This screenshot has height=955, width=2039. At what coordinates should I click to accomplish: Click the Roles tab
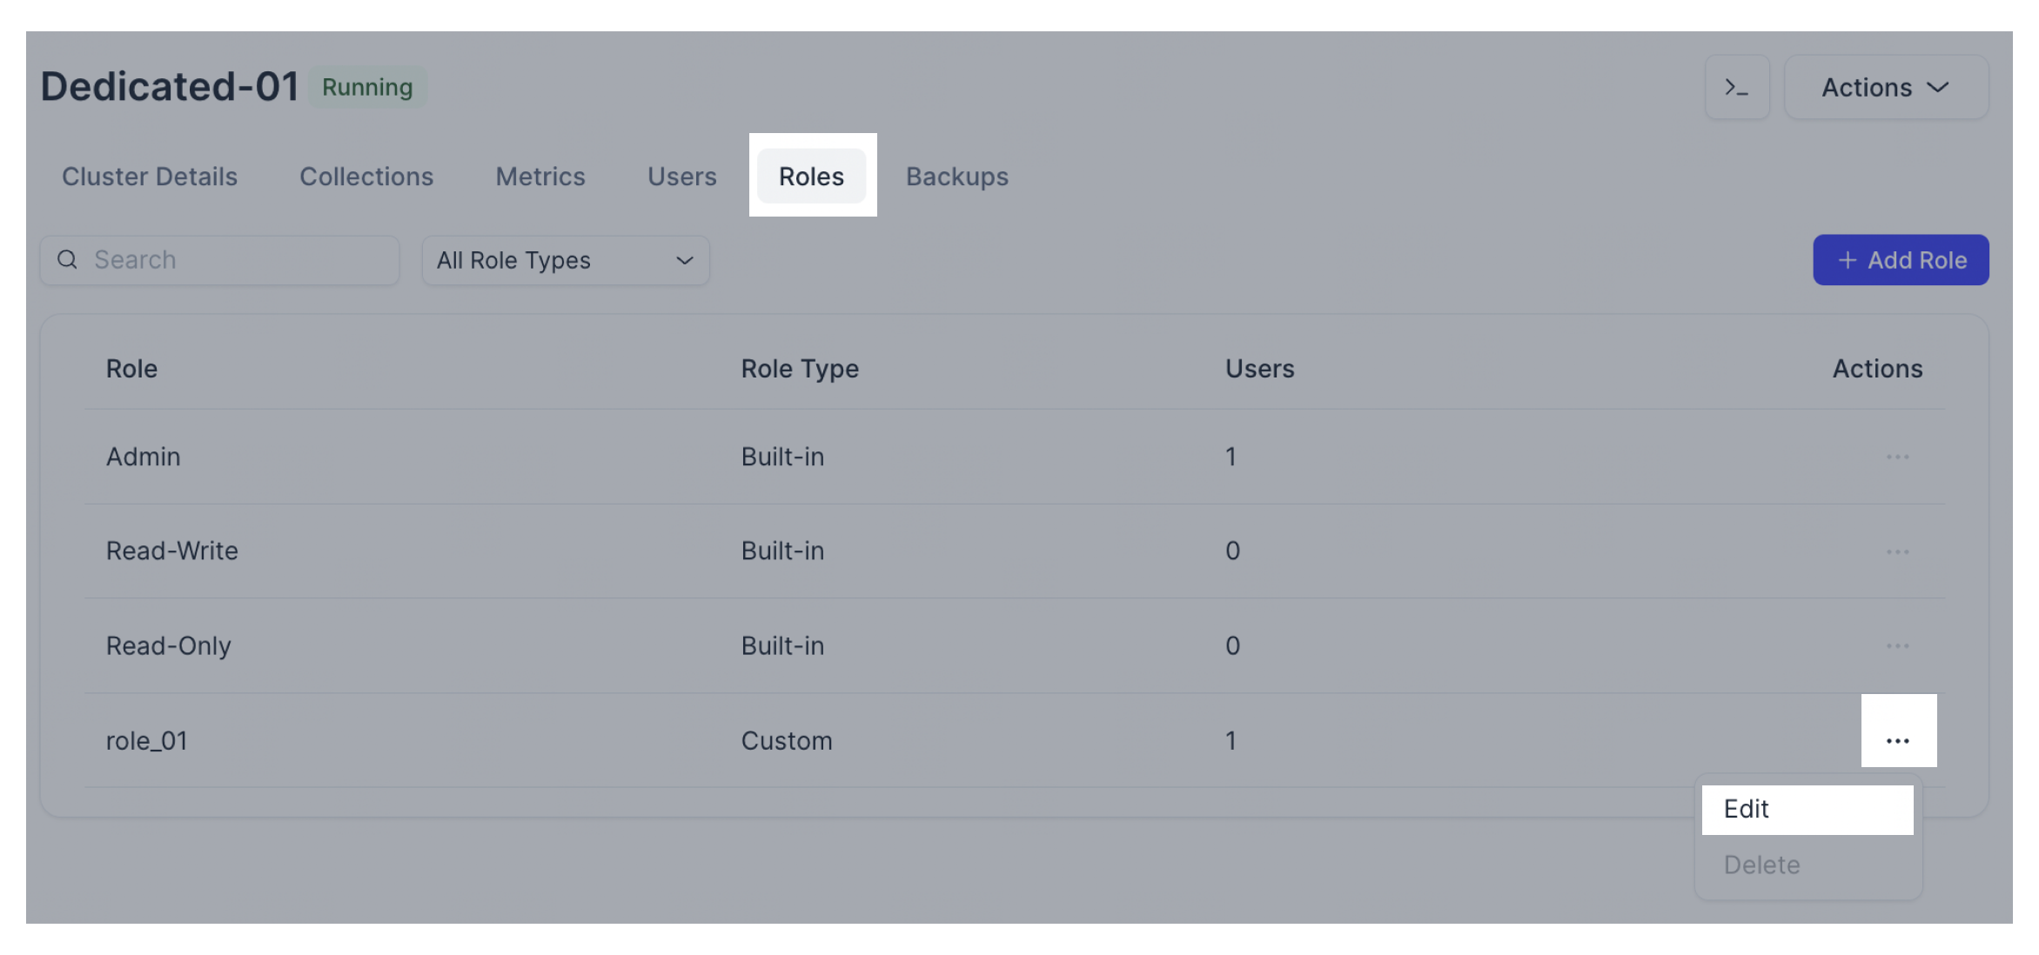pyautogui.click(x=811, y=176)
